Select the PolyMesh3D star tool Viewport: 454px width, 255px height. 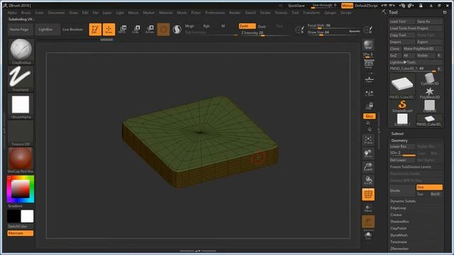(430, 93)
